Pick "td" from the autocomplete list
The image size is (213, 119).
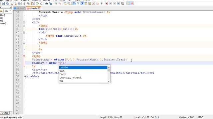click(x=83, y=81)
